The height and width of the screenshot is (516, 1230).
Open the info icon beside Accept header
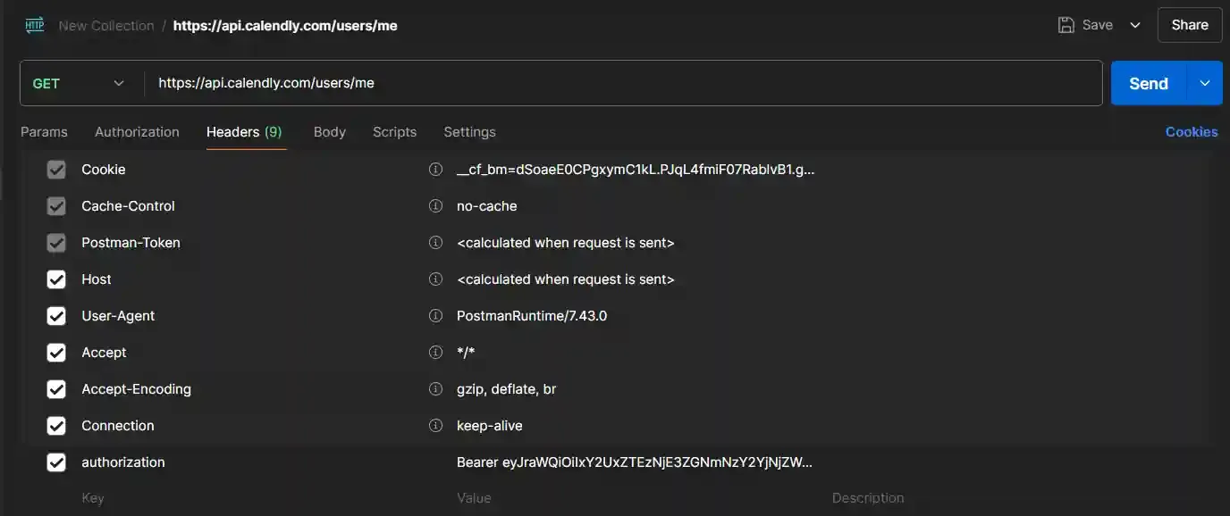(x=435, y=352)
